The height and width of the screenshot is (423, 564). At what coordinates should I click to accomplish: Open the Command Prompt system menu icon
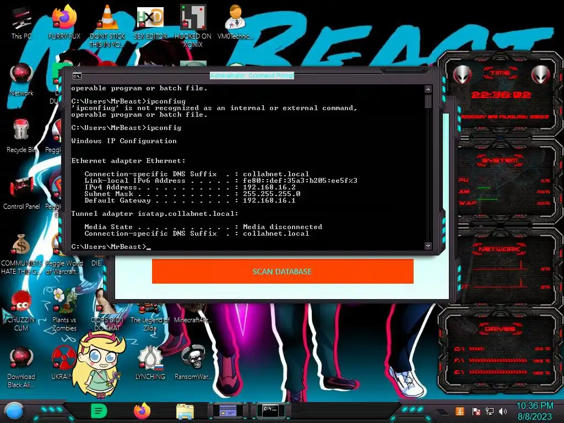point(77,76)
